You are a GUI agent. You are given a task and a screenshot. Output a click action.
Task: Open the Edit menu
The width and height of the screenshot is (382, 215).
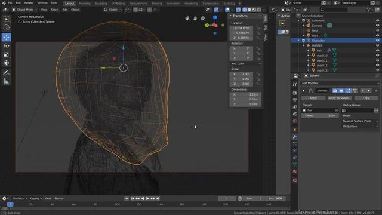(19, 3)
